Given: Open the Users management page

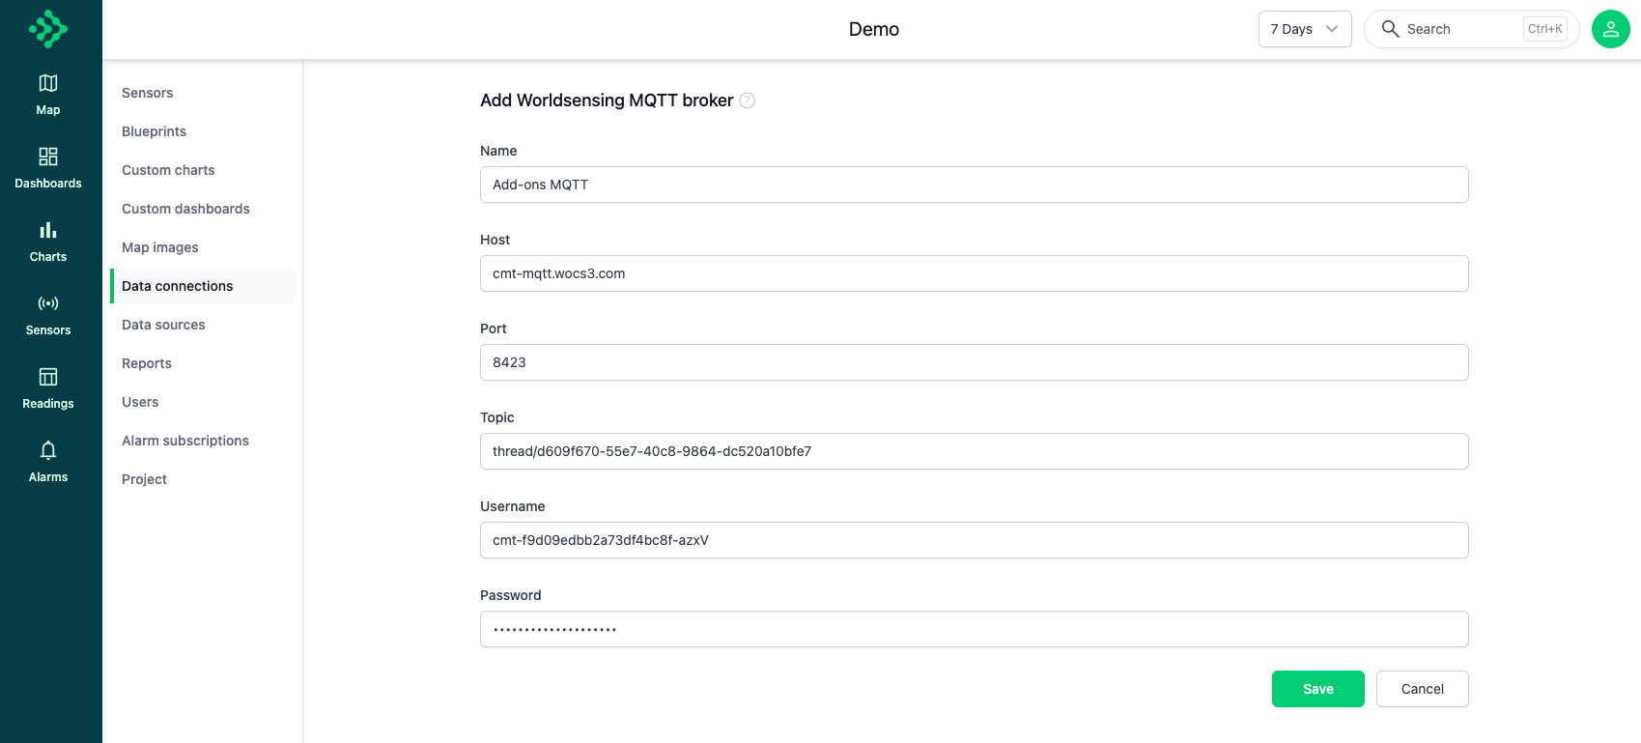Looking at the screenshot, I should coord(140,402).
